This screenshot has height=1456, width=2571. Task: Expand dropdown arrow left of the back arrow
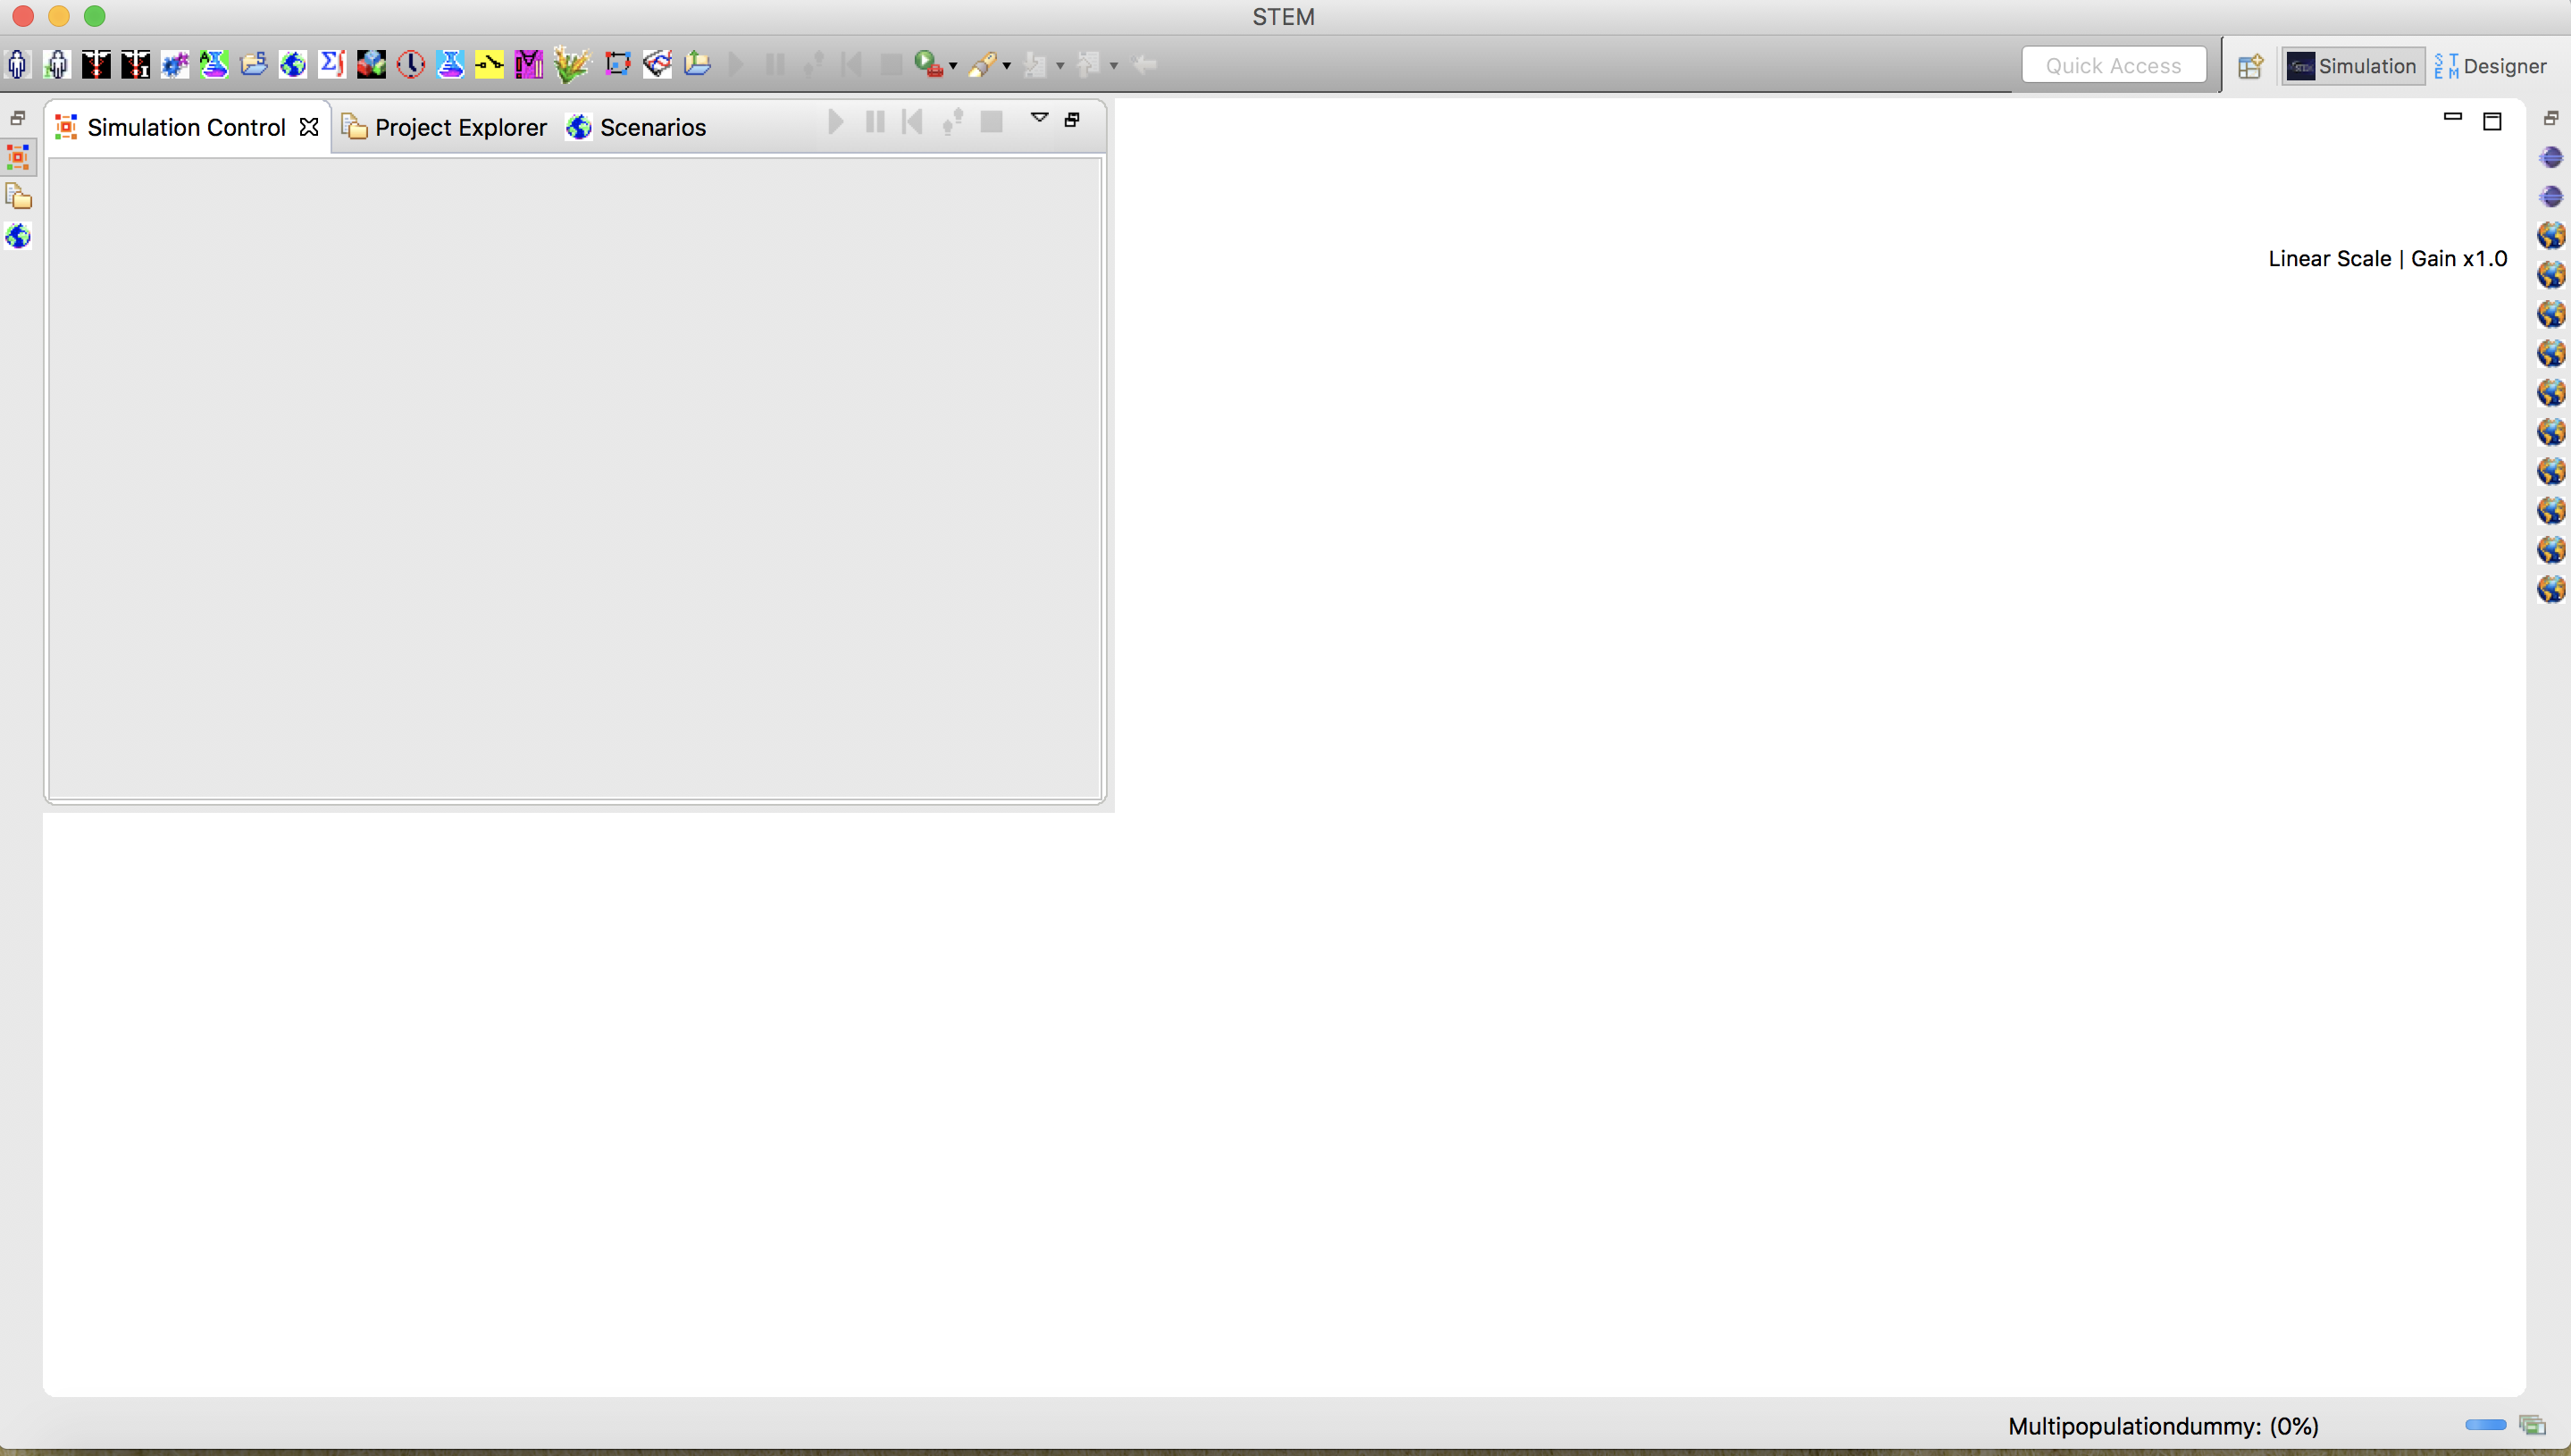1114,67
